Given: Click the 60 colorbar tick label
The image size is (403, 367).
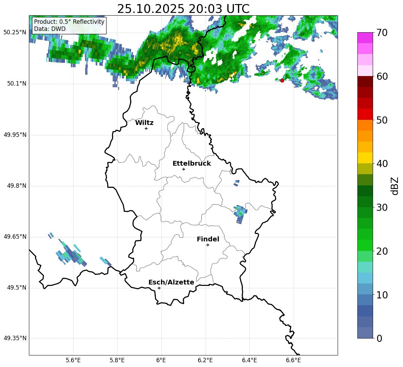Looking at the screenshot, I should (382, 76).
